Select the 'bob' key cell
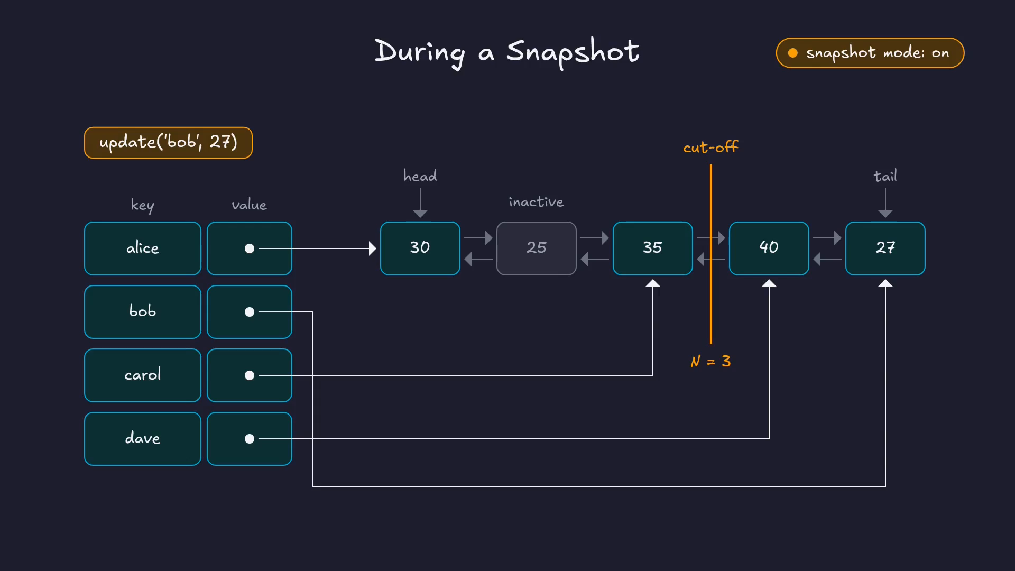This screenshot has height=571, width=1015. coord(143,312)
